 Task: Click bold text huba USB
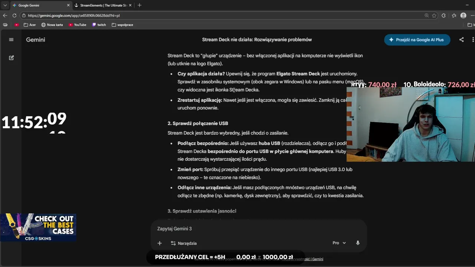[269, 144]
